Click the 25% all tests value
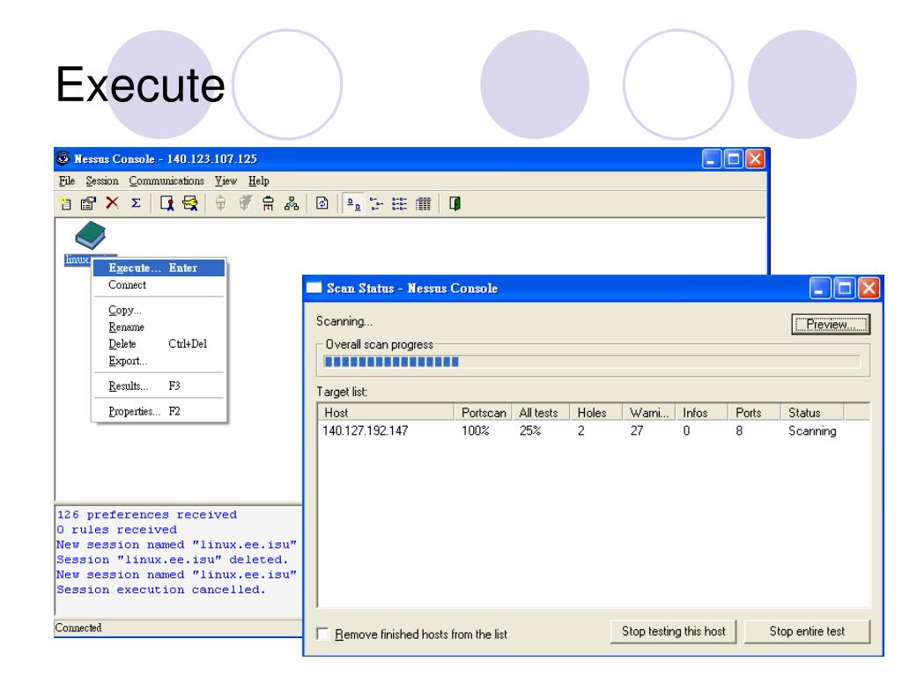The width and height of the screenshot is (902, 676). pyautogui.click(x=530, y=430)
